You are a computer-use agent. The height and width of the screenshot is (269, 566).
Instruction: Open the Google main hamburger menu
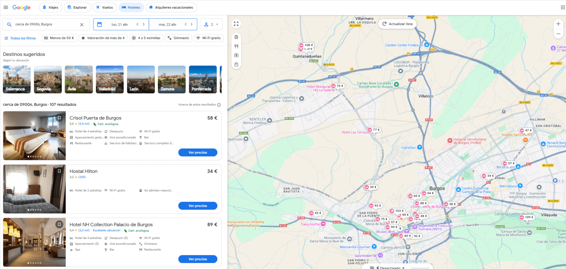click(x=6, y=7)
